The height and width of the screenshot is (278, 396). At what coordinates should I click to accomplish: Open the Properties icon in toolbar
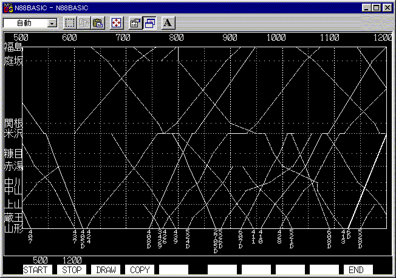135,23
